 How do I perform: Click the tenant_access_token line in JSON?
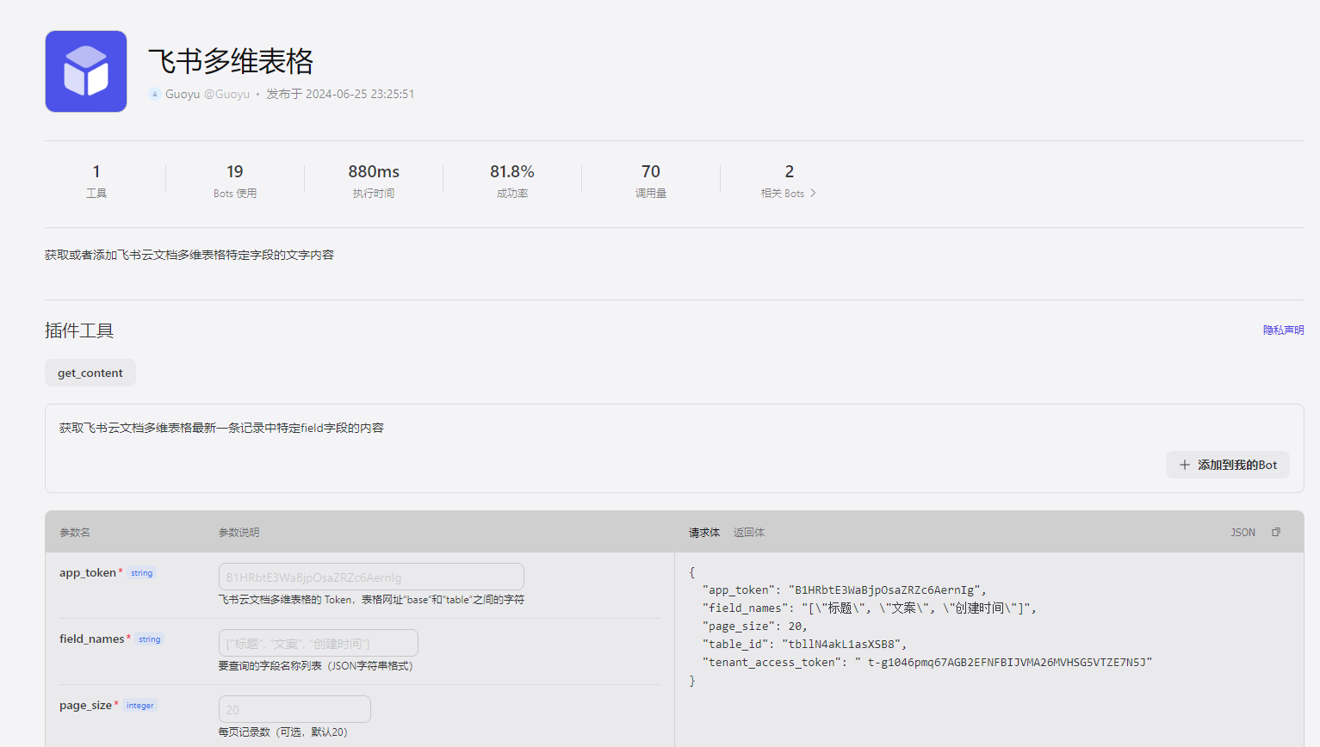pyautogui.click(x=927, y=662)
